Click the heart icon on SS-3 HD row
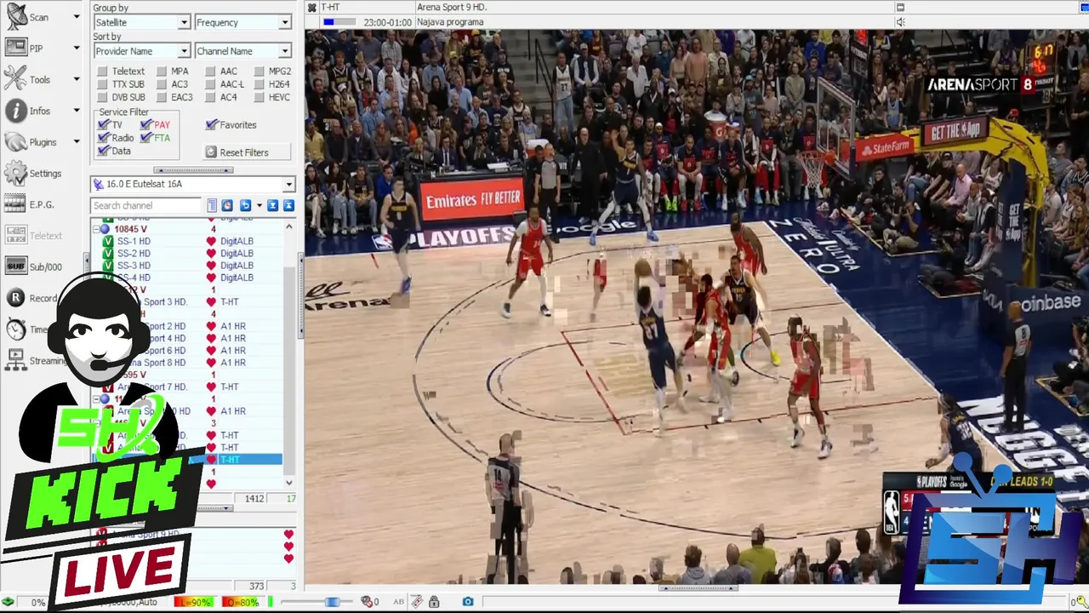This screenshot has width=1089, height=613. (211, 265)
